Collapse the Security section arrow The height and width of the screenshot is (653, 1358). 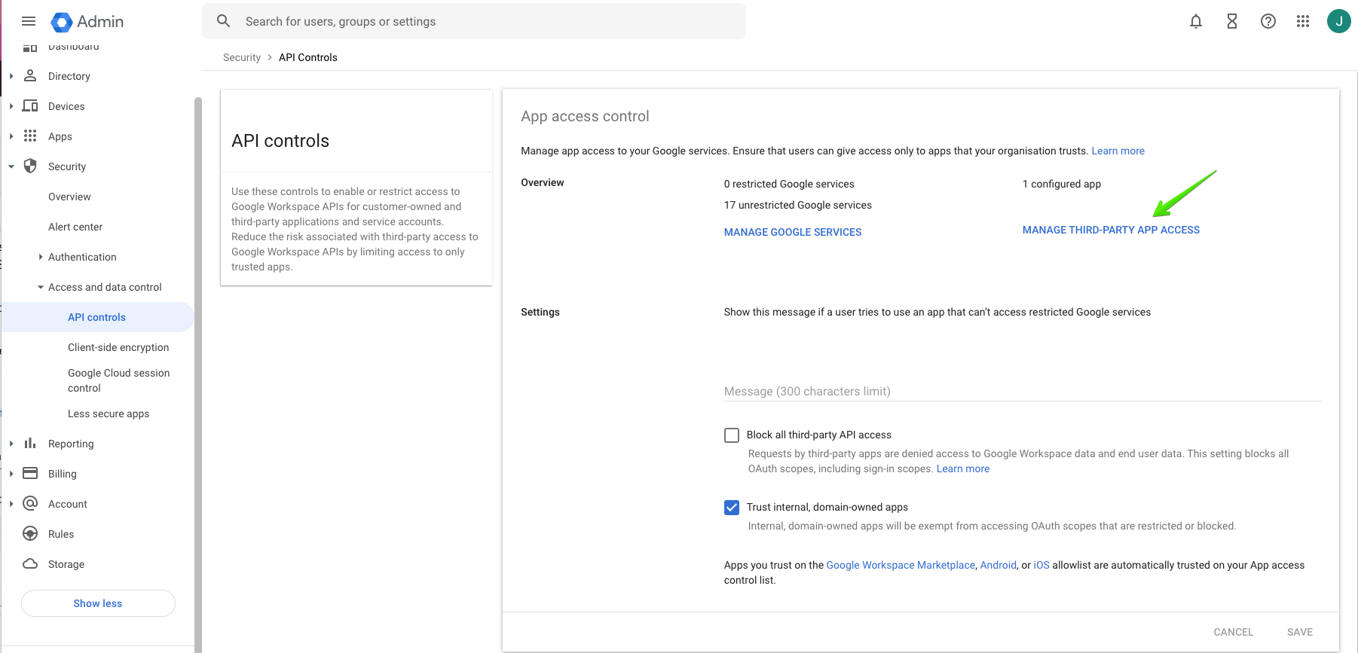11,166
